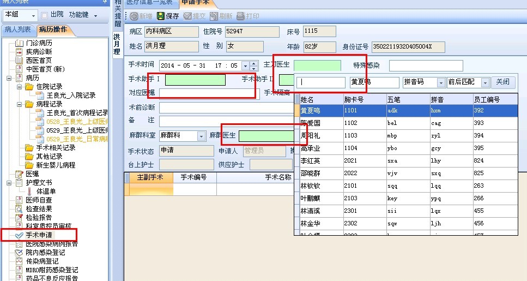Click the doctor lookup search text box
Viewport: 527px width, 281px height.
321,82
